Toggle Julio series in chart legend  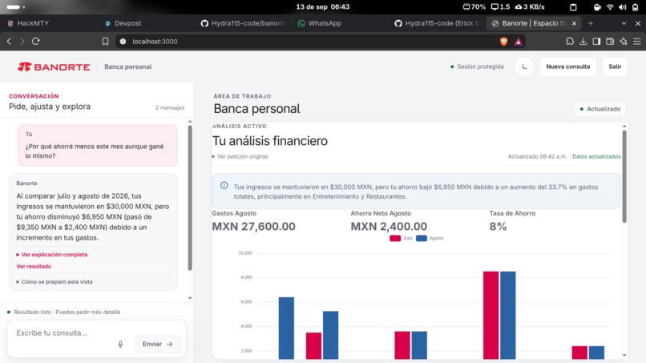coord(401,238)
